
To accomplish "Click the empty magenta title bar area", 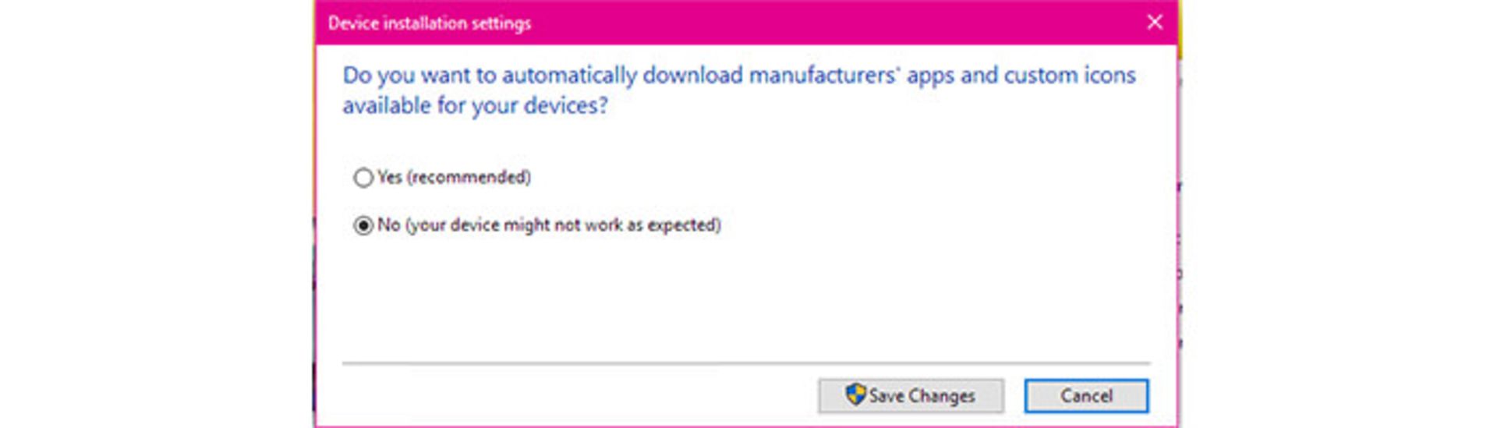I will [x=834, y=22].
